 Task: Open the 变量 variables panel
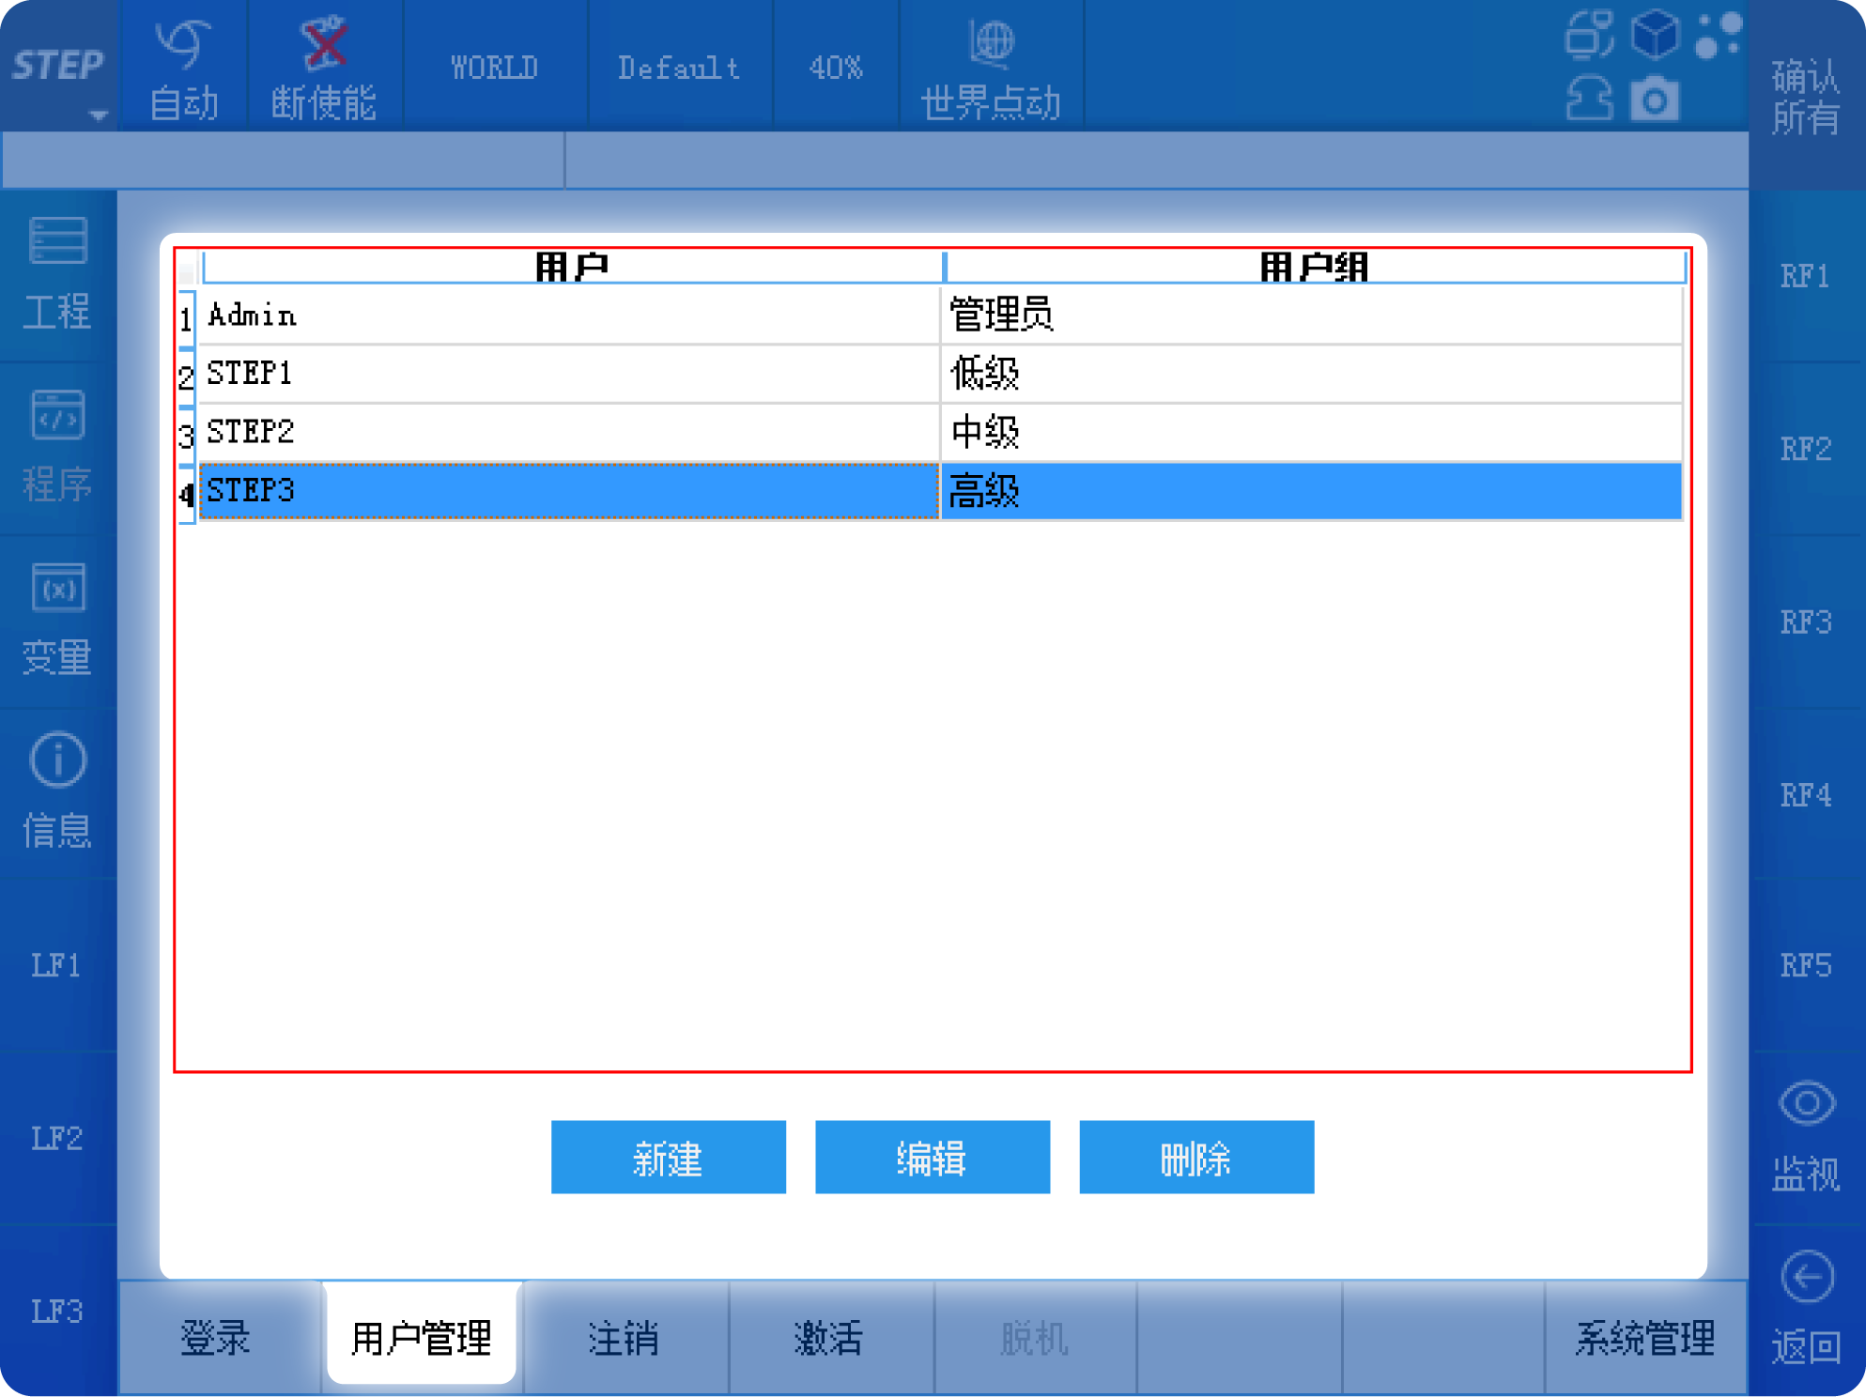[58, 620]
